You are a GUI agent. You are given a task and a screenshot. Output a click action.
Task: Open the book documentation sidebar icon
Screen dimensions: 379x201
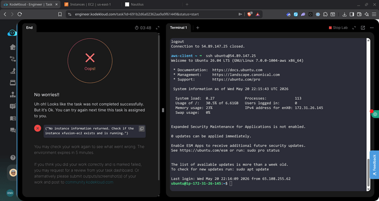[13, 118]
